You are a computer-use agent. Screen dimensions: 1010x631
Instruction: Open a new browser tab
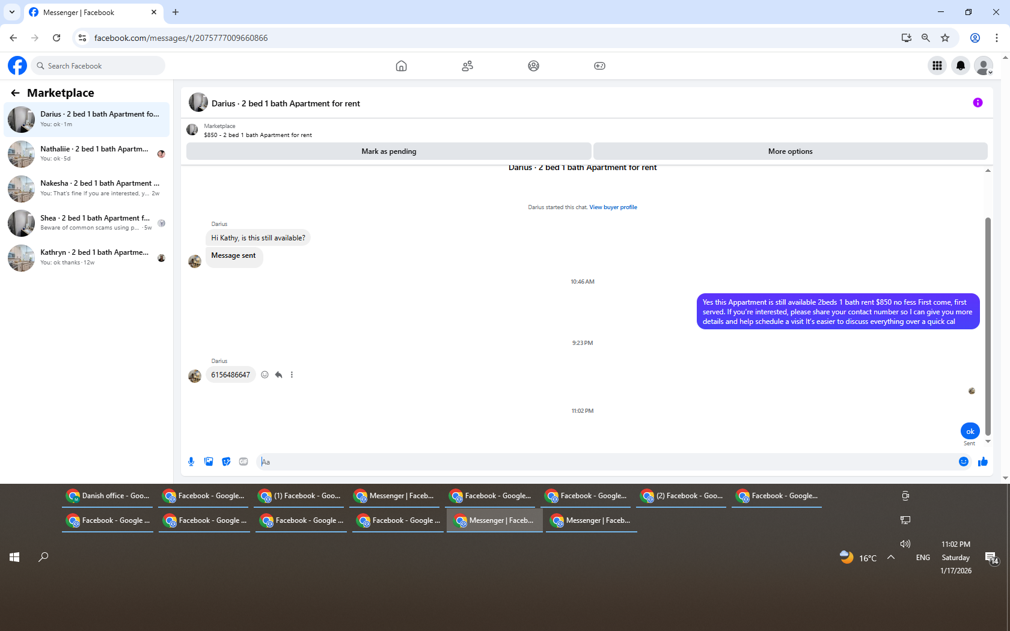click(176, 12)
